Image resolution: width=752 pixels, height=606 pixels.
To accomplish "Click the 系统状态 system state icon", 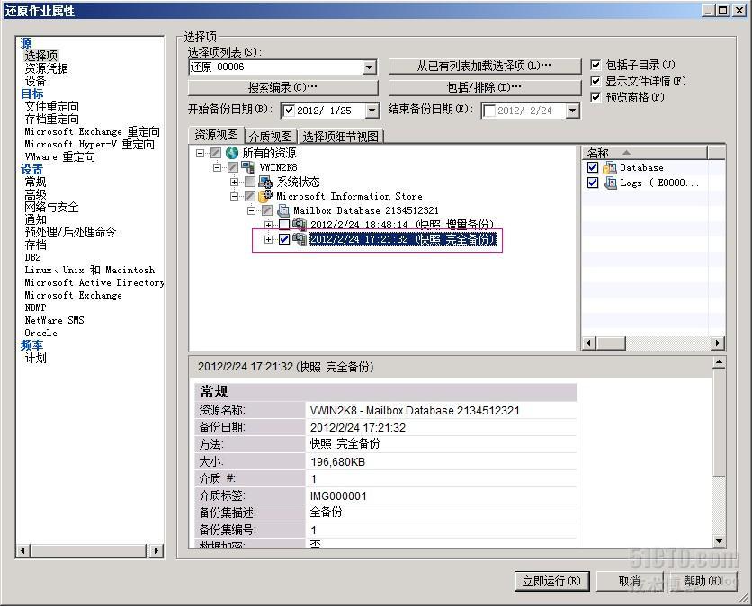I will point(265,182).
